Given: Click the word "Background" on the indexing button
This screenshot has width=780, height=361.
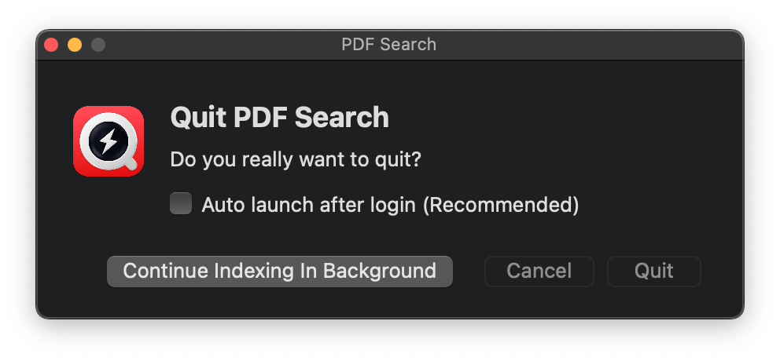Looking at the screenshot, I should click(x=380, y=271).
